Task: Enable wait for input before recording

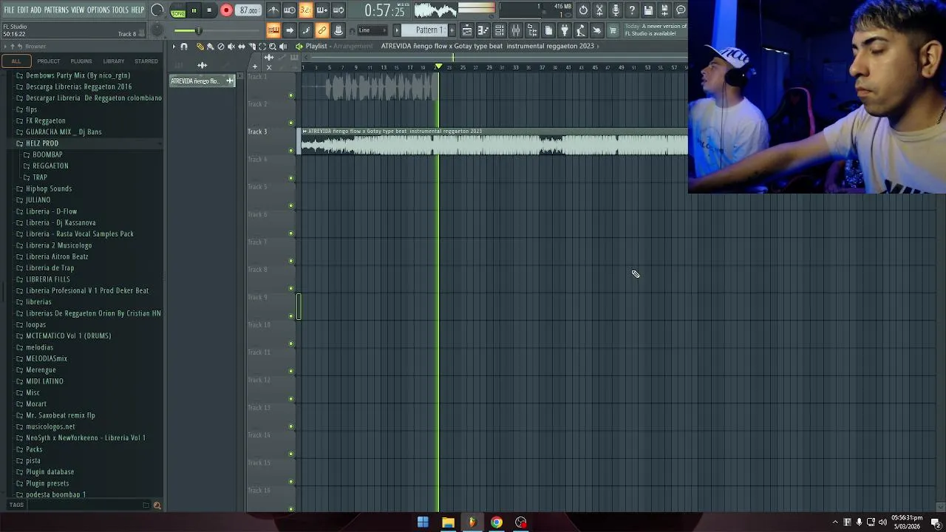Action: pyautogui.click(x=290, y=10)
